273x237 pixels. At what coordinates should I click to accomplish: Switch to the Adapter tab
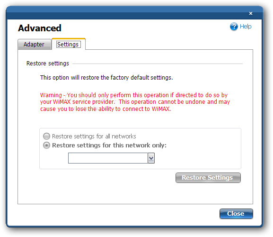coord(35,44)
